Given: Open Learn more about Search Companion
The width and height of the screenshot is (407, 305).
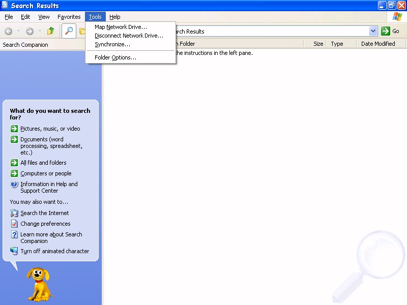Looking at the screenshot, I should click(51, 237).
